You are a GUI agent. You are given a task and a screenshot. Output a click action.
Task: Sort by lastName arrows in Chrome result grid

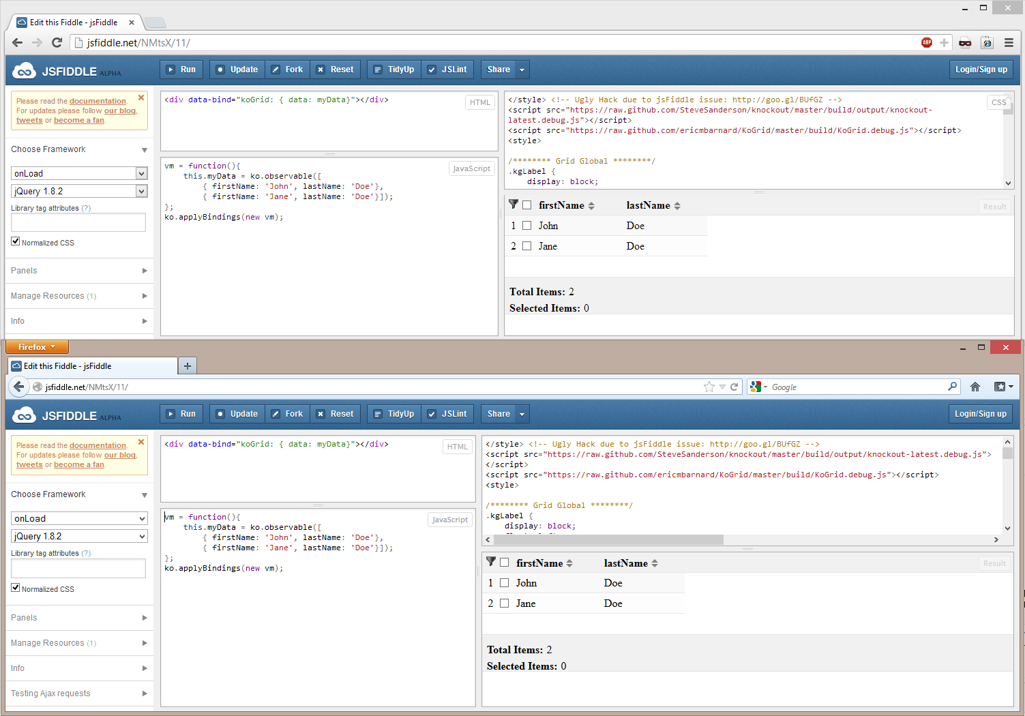[677, 205]
